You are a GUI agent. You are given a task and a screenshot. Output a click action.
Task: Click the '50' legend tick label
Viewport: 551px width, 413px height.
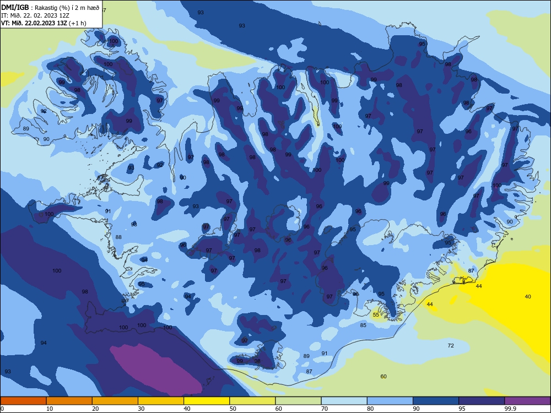tap(233, 409)
